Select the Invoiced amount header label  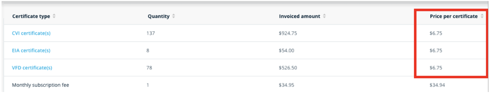pyautogui.click(x=300, y=16)
